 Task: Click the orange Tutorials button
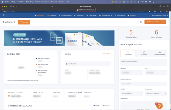pyautogui.click(x=24, y=22)
